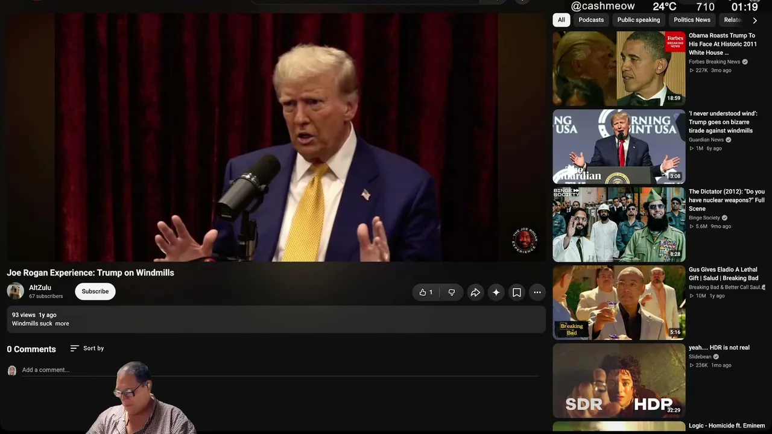Open Breaking Bad & Better Call Saul channel
The image size is (772, 434).
pos(724,287)
